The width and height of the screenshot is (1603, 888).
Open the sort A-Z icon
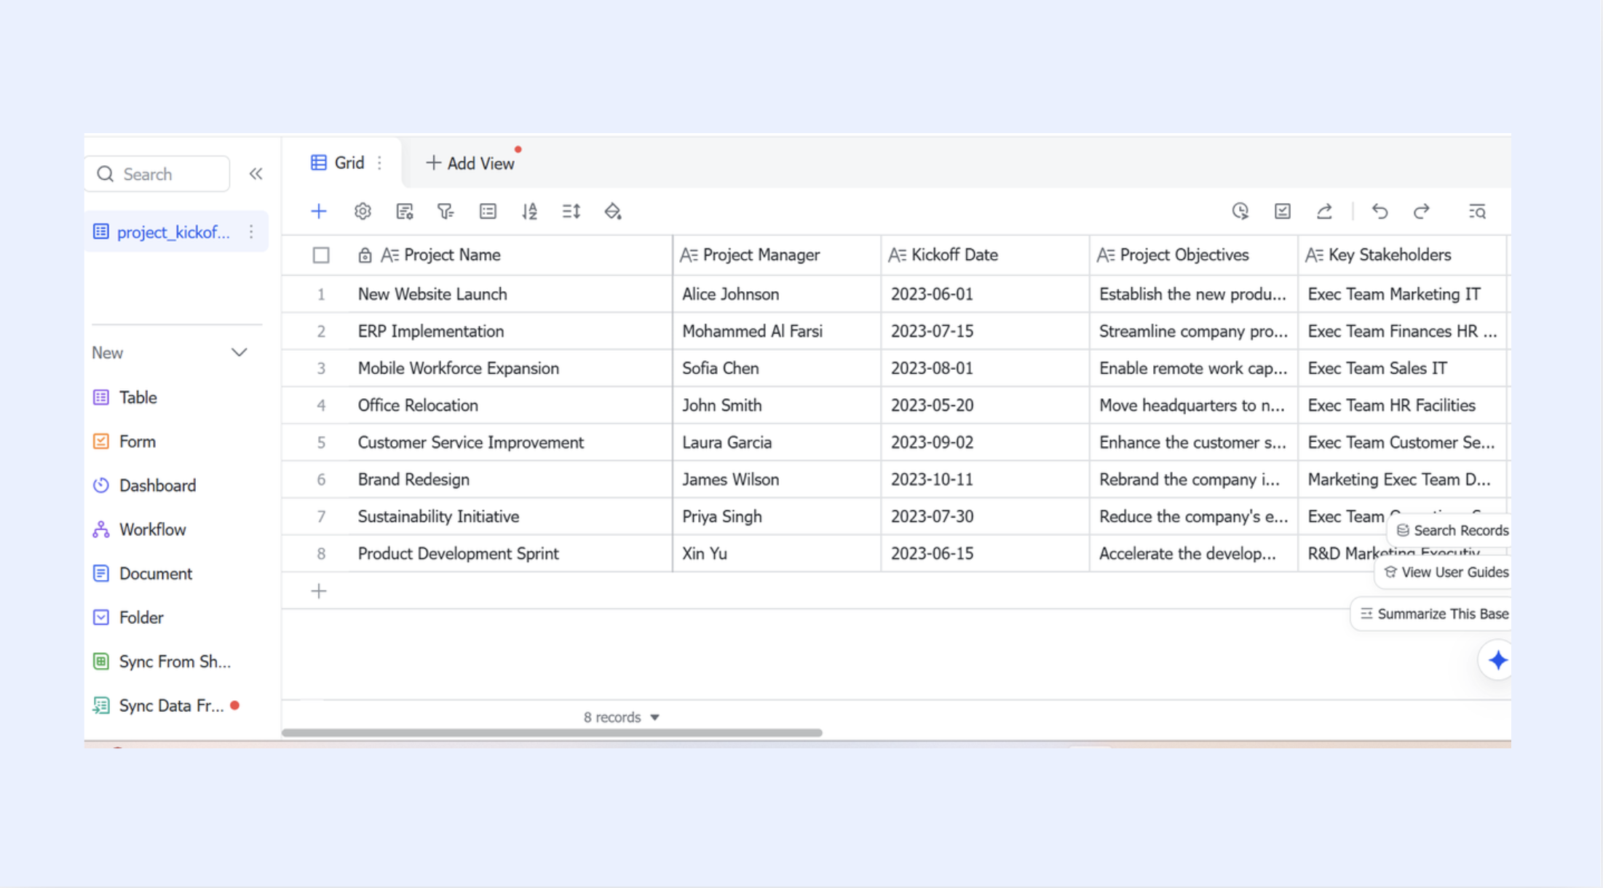point(529,211)
